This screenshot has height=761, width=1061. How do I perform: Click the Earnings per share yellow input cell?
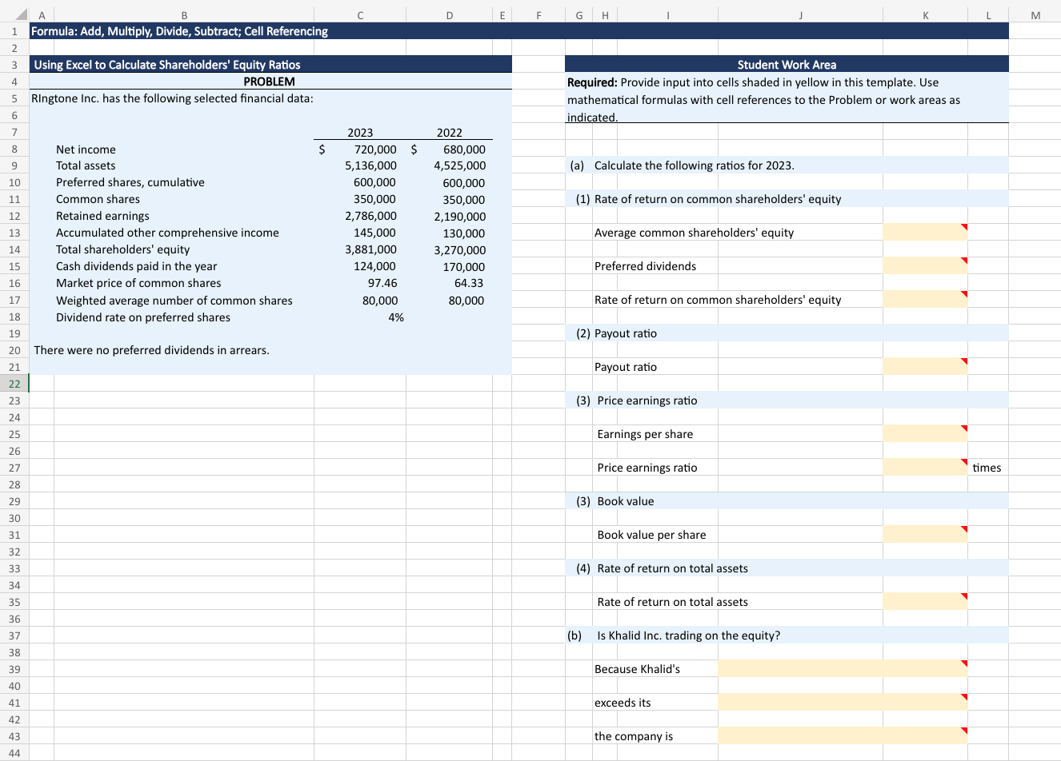click(925, 434)
